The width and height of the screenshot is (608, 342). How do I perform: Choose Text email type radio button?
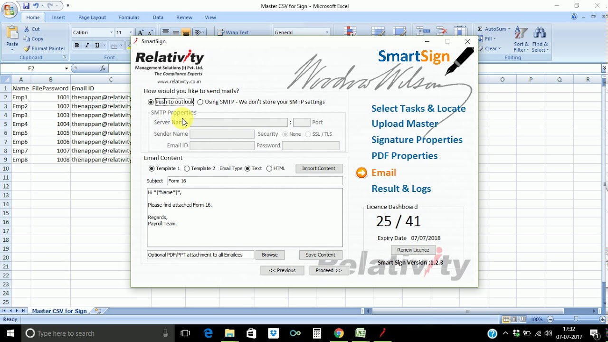tap(247, 169)
